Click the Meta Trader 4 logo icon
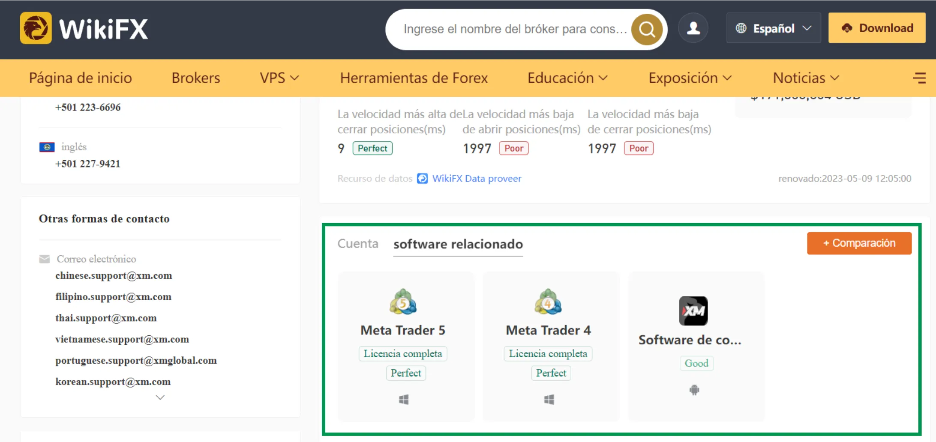This screenshot has width=936, height=442. pyautogui.click(x=548, y=302)
